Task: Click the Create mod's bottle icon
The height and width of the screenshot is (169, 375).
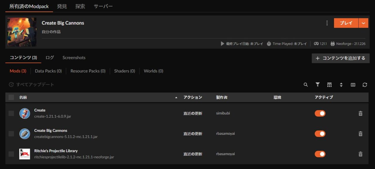Action: click(25, 113)
